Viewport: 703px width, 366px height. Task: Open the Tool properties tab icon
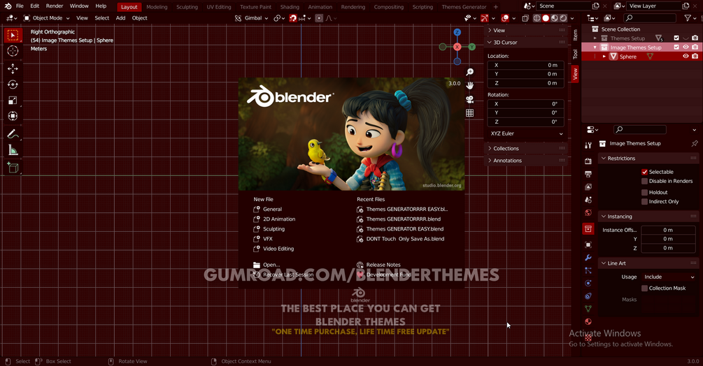click(588, 145)
